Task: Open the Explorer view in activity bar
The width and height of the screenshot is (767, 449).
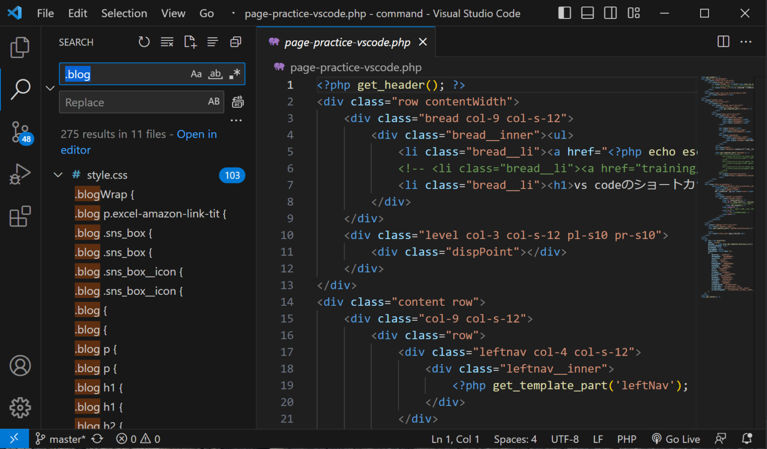Action: [20, 47]
